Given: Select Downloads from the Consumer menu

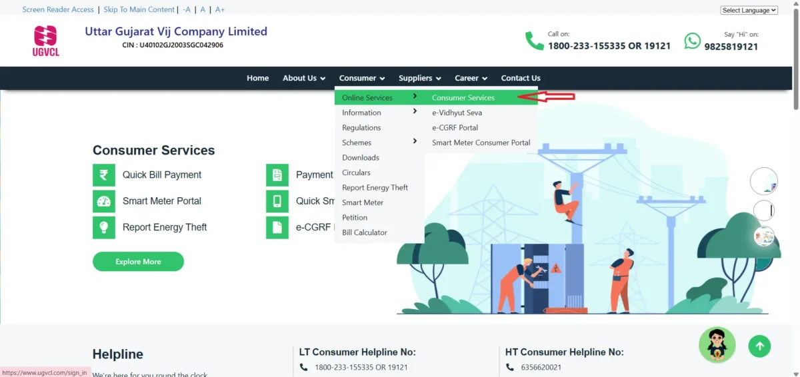Looking at the screenshot, I should (361, 158).
